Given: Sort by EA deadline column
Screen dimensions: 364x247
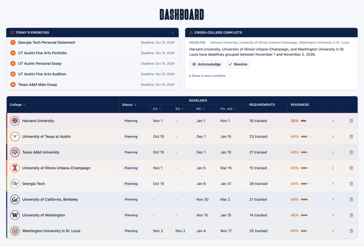Looking at the screenshot, I should pyautogui.click(x=157, y=109).
